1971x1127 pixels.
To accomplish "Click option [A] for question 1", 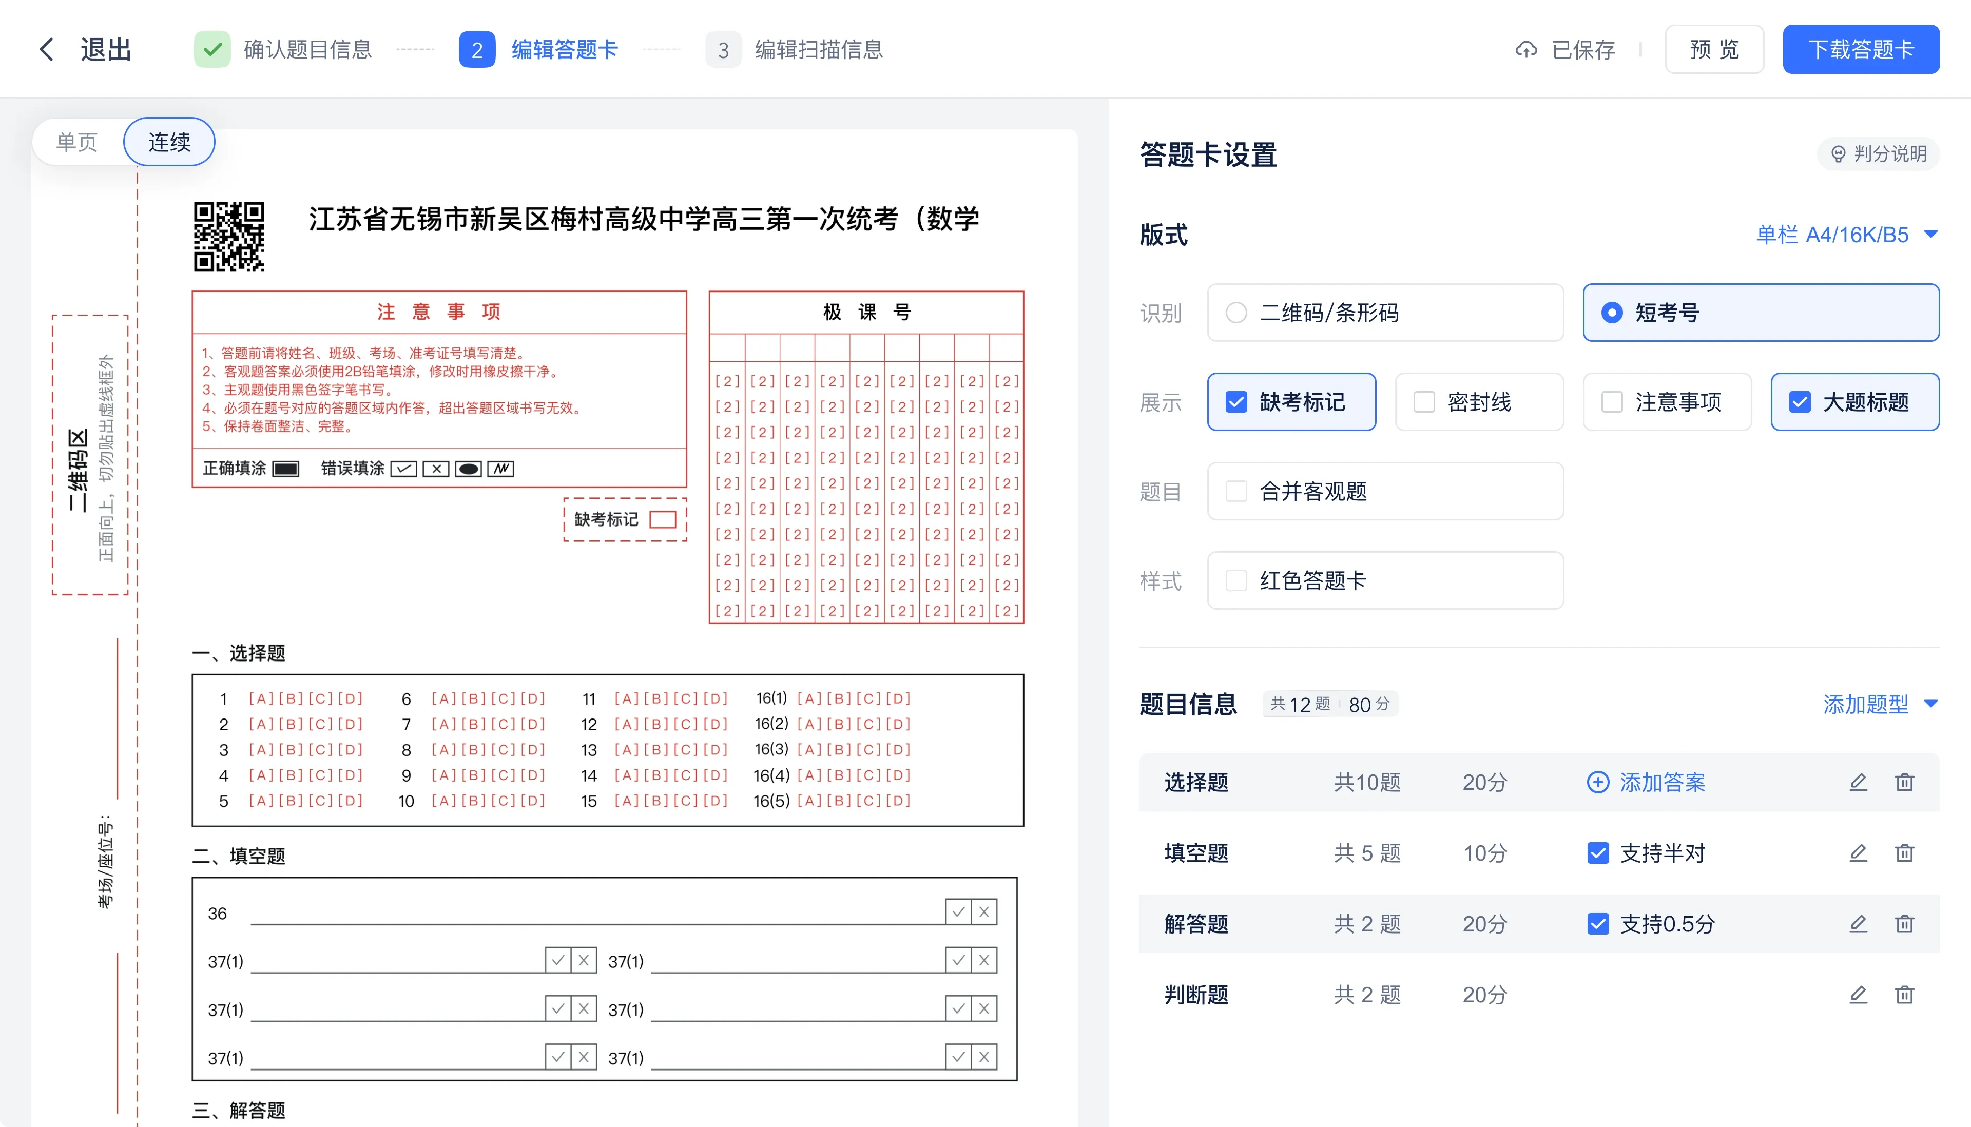I will pyautogui.click(x=261, y=699).
